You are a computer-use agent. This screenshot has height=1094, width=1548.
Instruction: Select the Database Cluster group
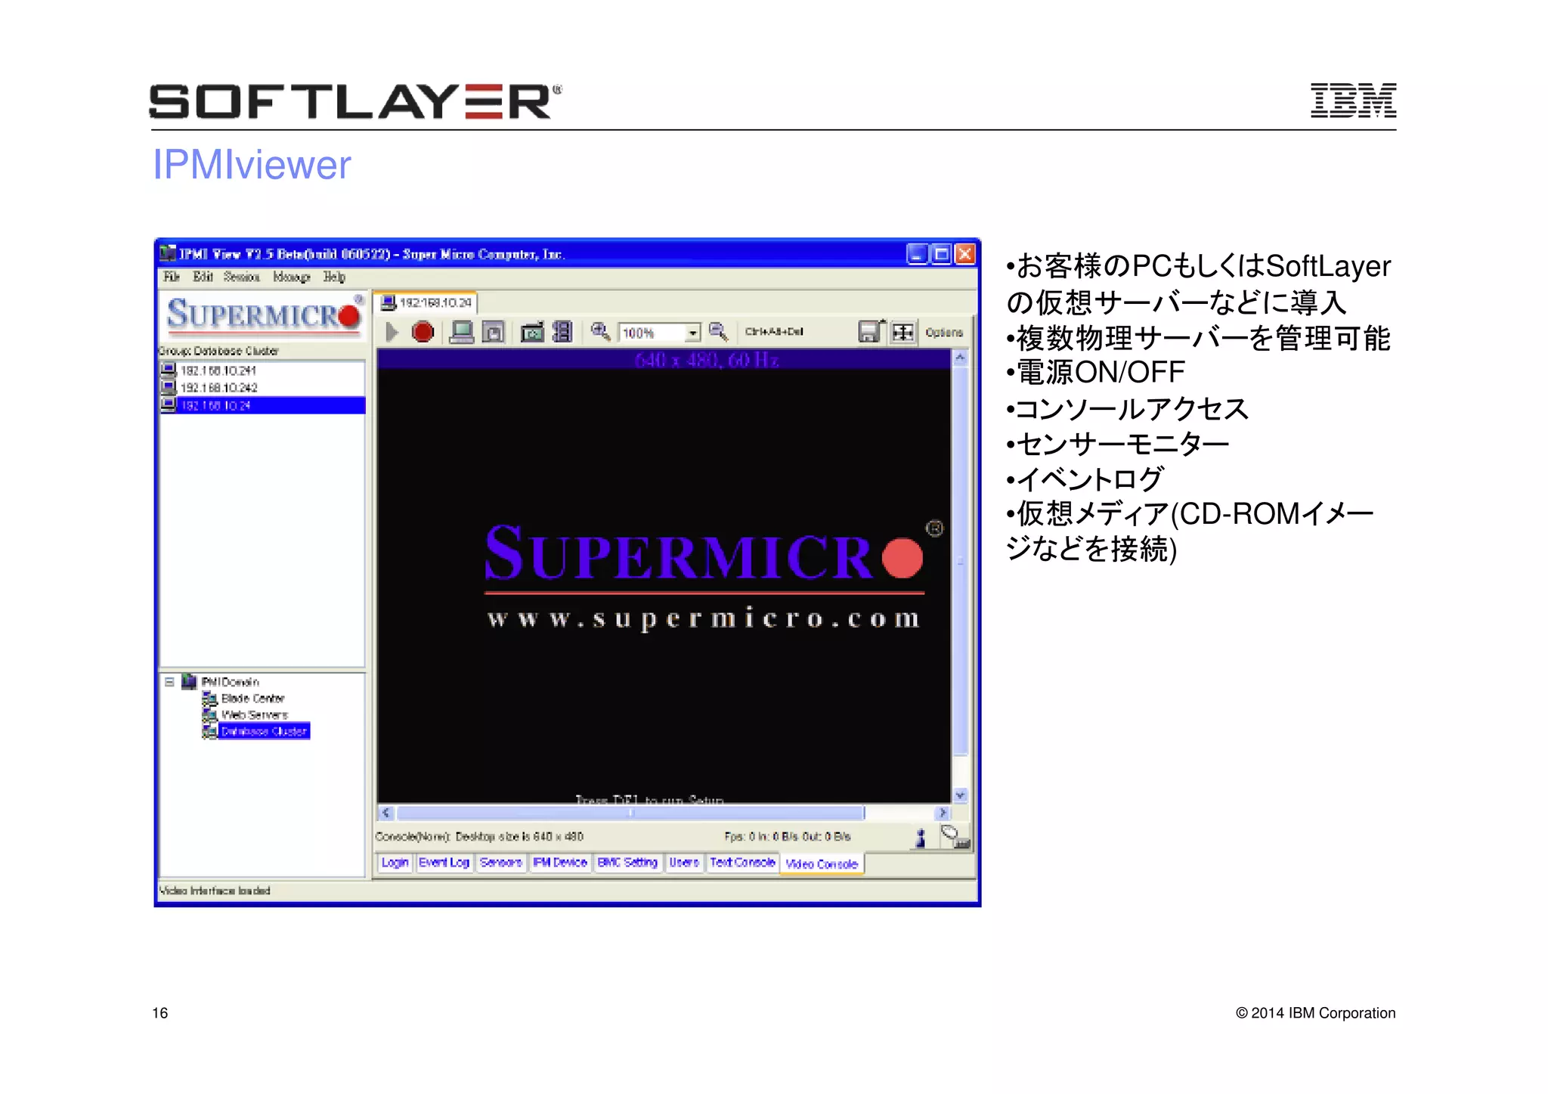[x=264, y=731]
